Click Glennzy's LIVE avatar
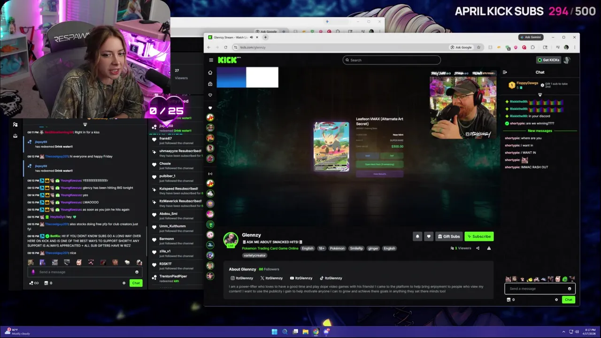601x338 pixels. pyautogui.click(x=231, y=240)
